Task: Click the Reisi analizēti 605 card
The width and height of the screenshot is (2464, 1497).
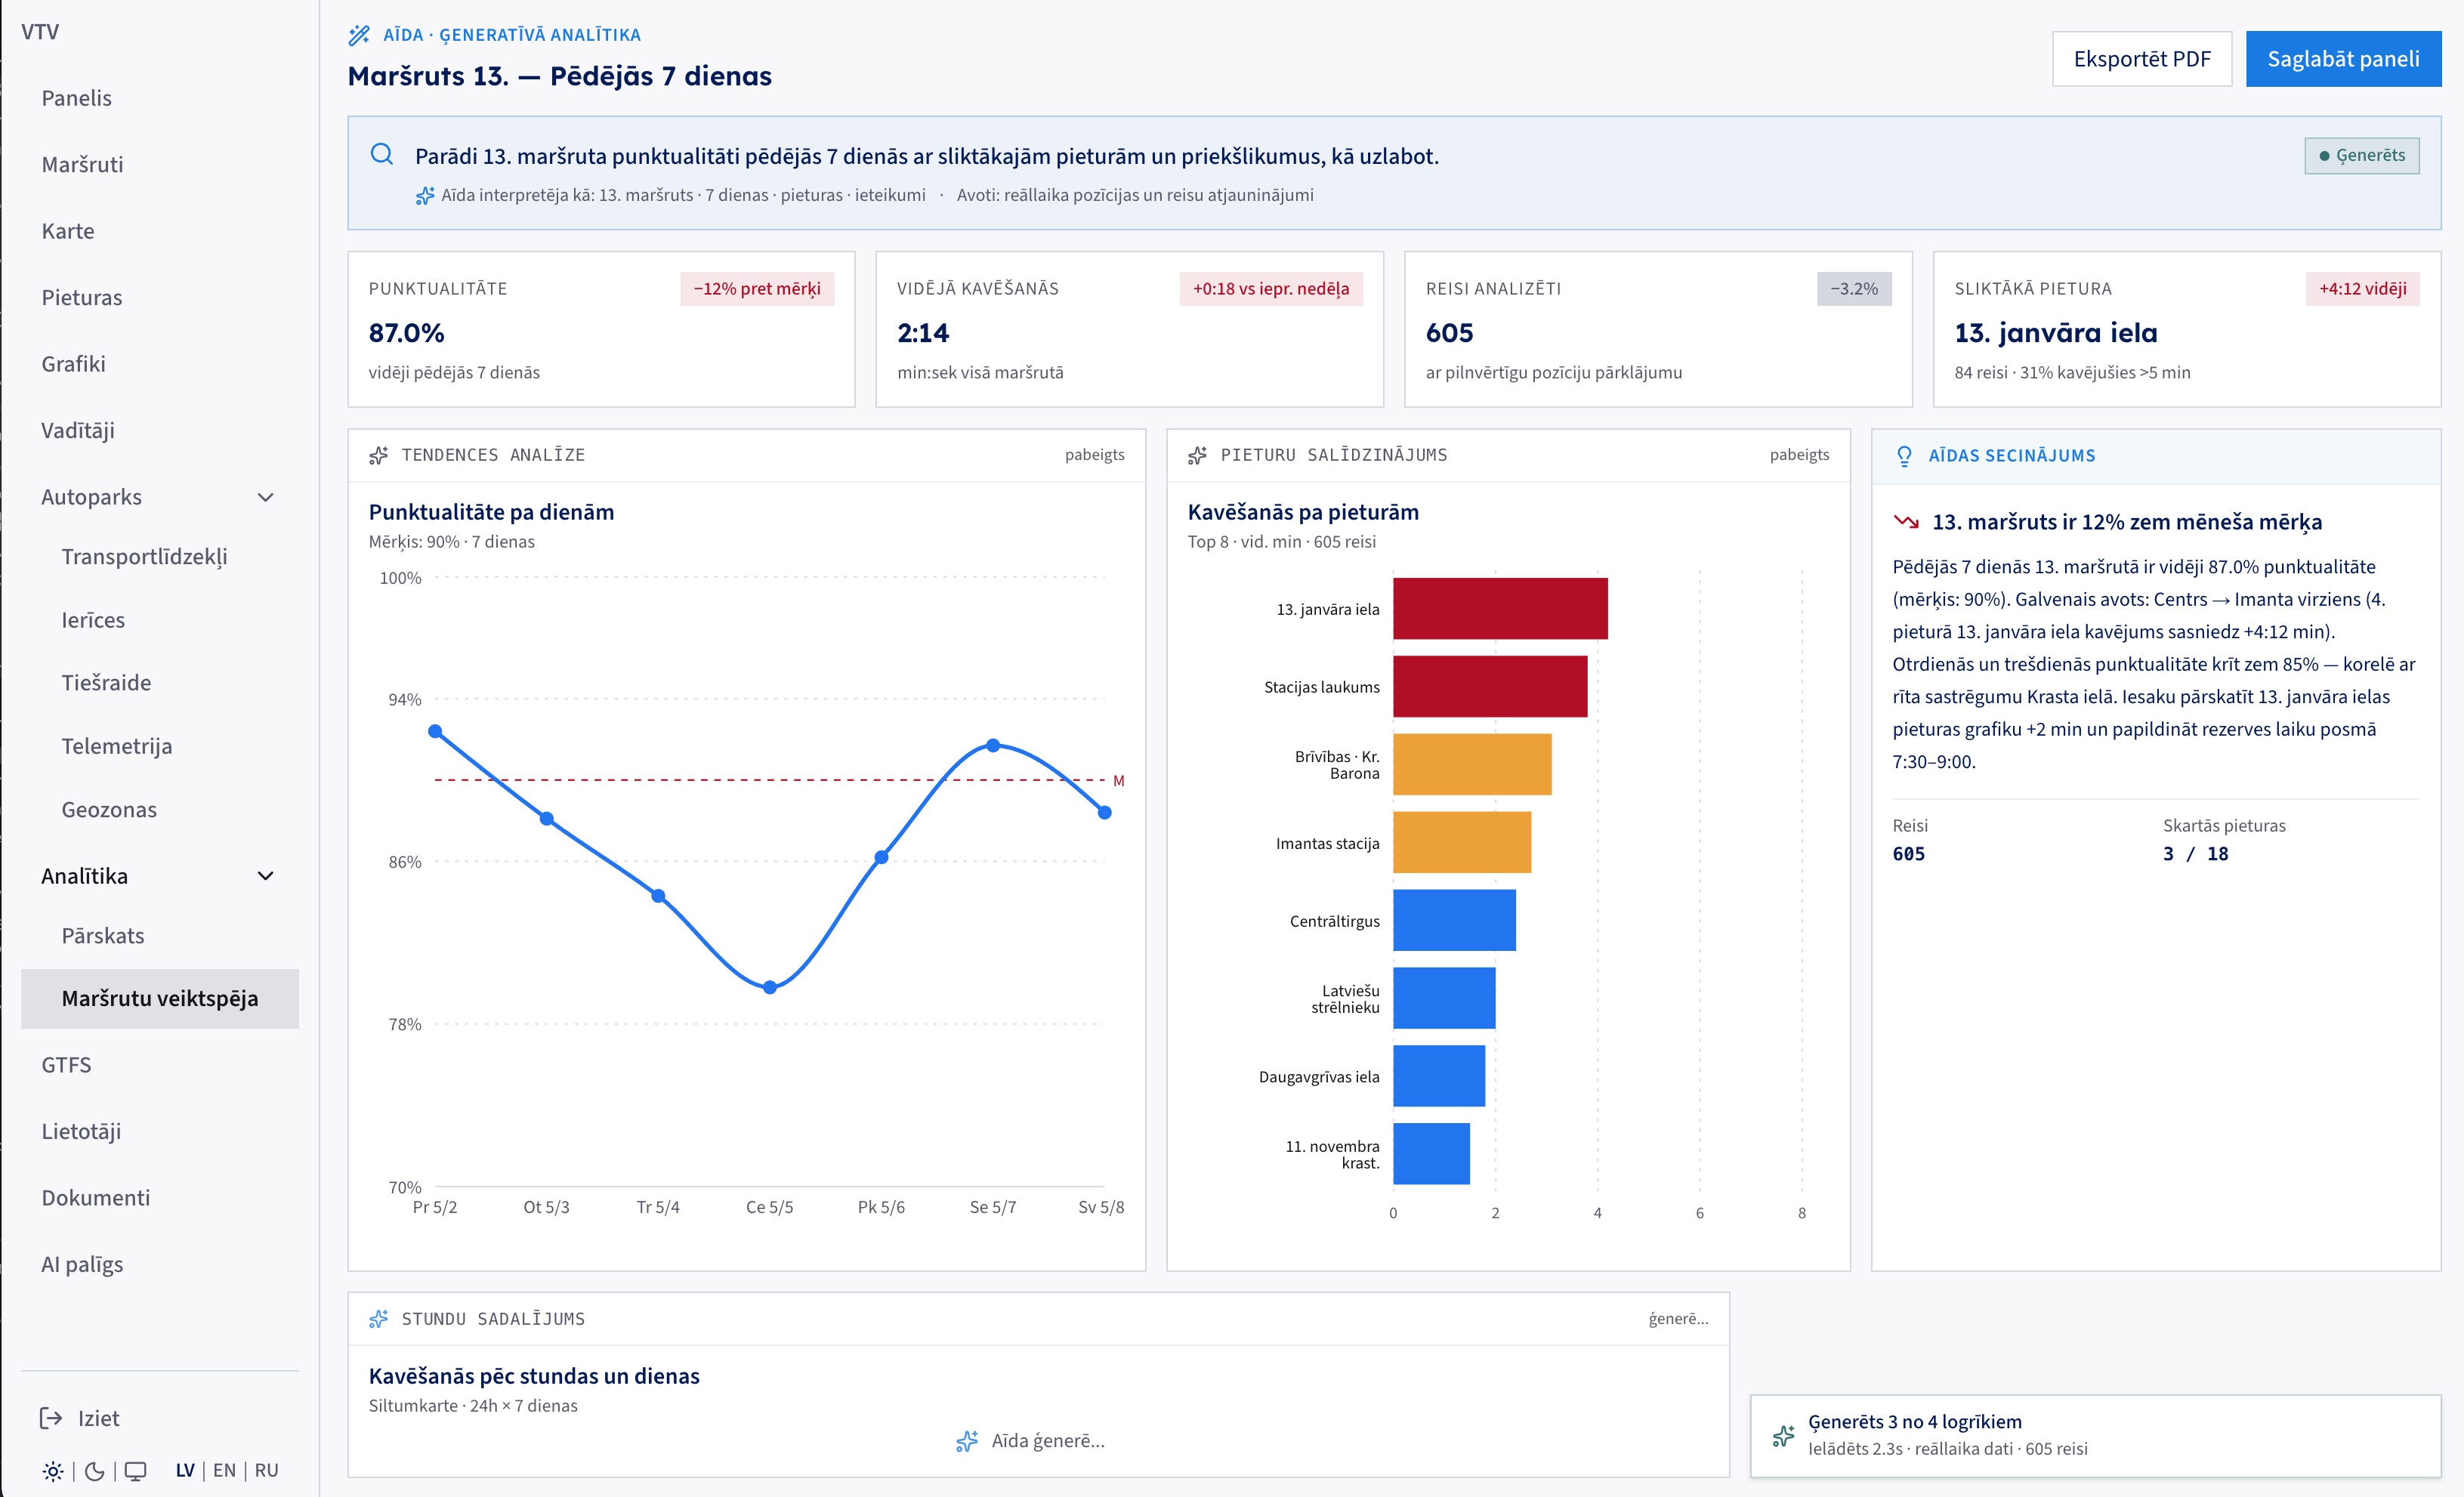Action: coord(1658,329)
